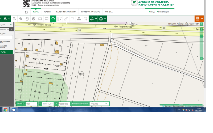Select the zoom in magnifier tool
The image size is (213, 133).
pos(14,19)
